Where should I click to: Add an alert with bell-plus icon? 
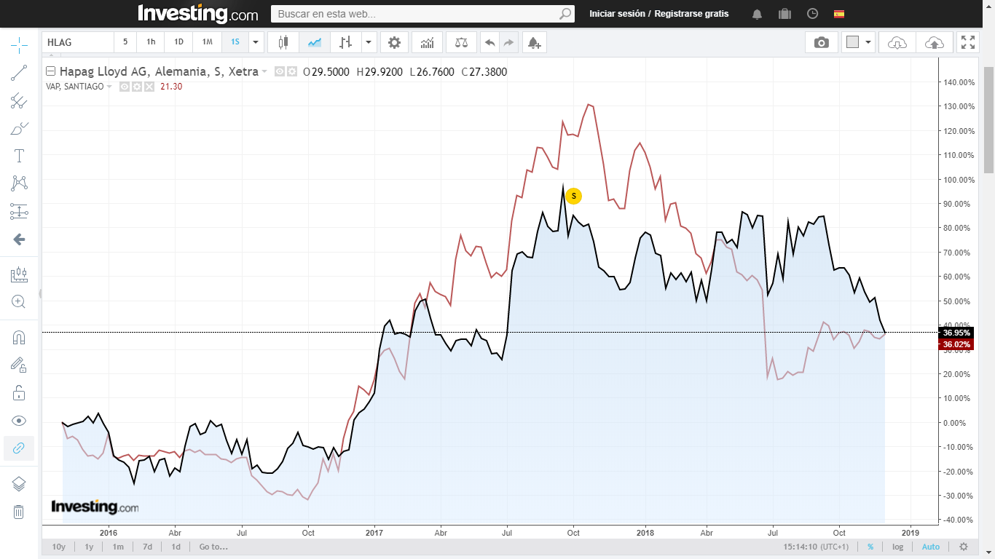coord(533,42)
